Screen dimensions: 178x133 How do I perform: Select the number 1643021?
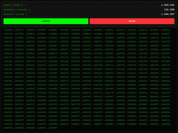point(154,89)
